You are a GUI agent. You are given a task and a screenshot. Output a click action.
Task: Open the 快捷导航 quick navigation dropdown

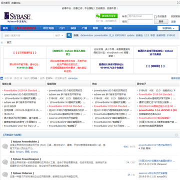click(x=168, y=28)
